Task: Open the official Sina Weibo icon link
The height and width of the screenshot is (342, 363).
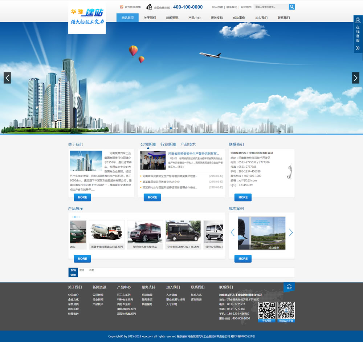Action: (x=121, y=7)
